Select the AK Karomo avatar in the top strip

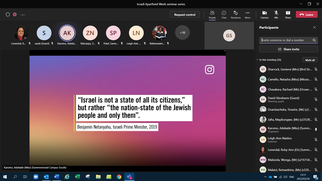pyautogui.click(x=67, y=33)
